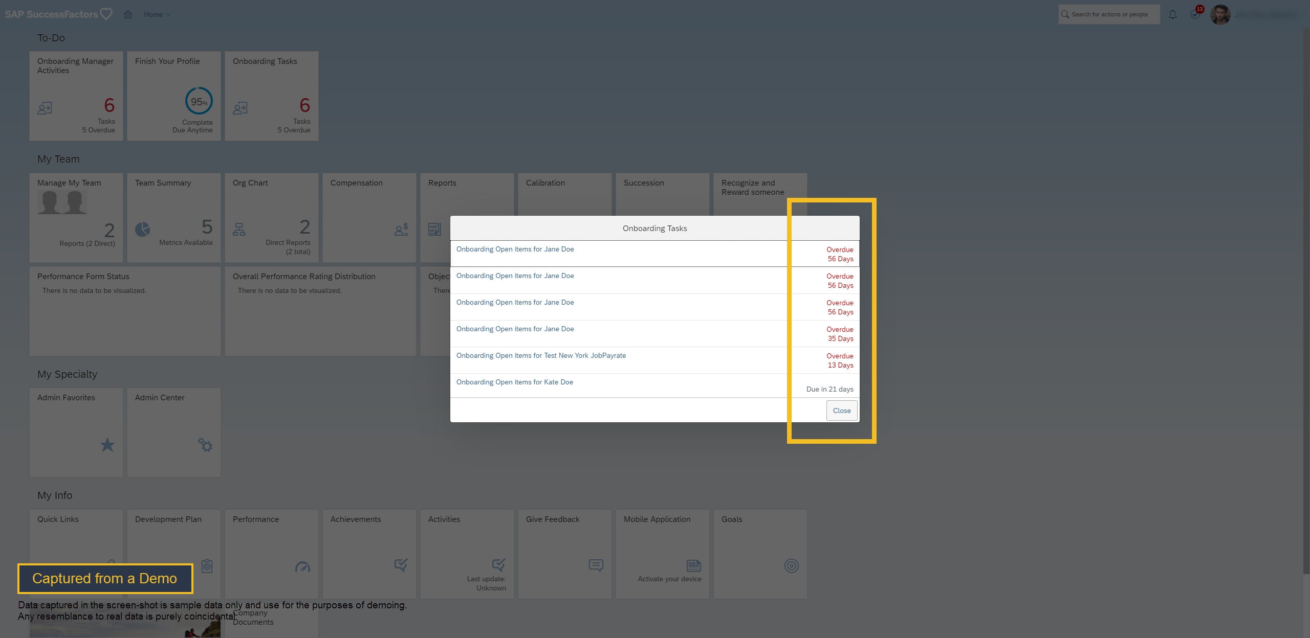
Task: Open the Performance Form Status tile
Action: click(125, 311)
